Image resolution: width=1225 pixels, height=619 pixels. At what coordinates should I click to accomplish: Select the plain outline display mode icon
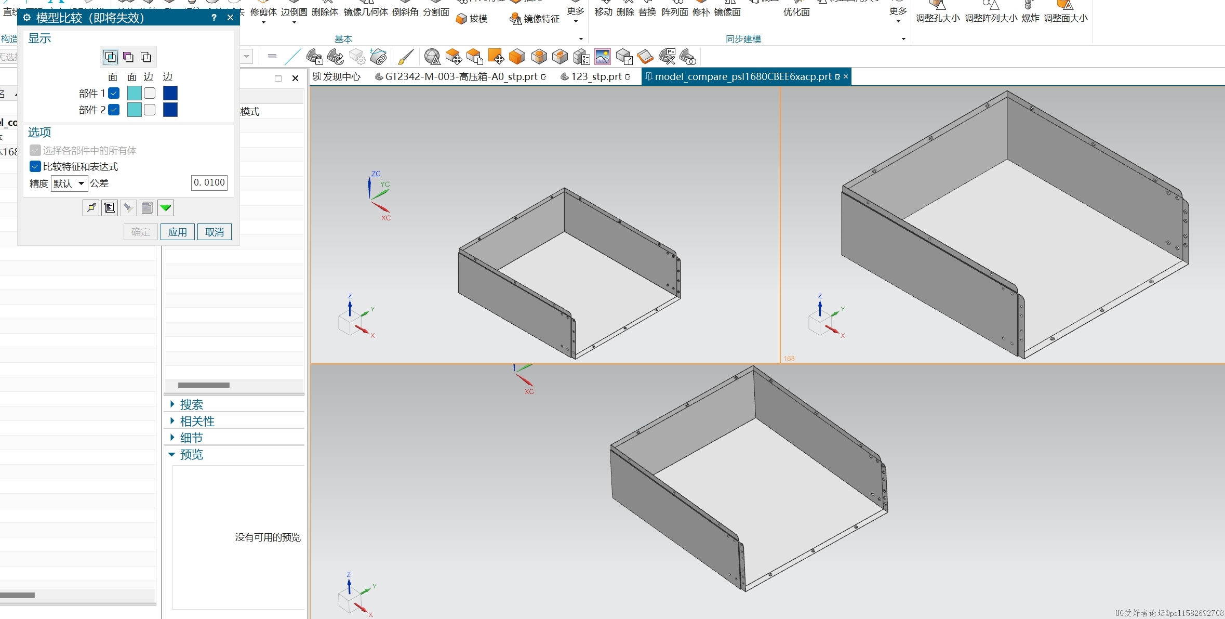(146, 57)
